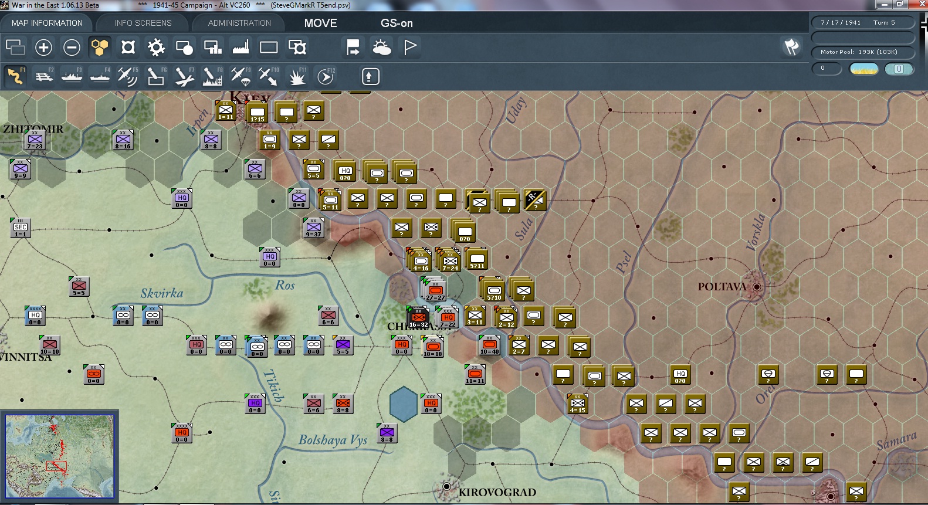This screenshot has height=505, width=928.
Task: Select the red HQ marked 7=22
Action: [x=448, y=317]
